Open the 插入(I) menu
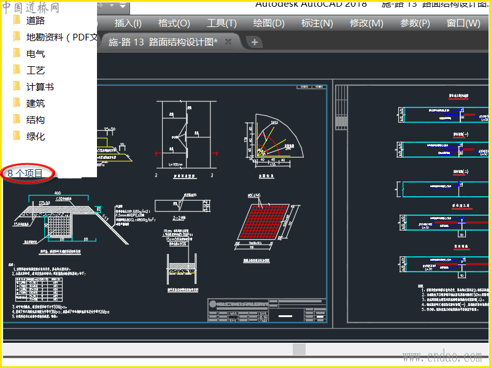 click(128, 23)
